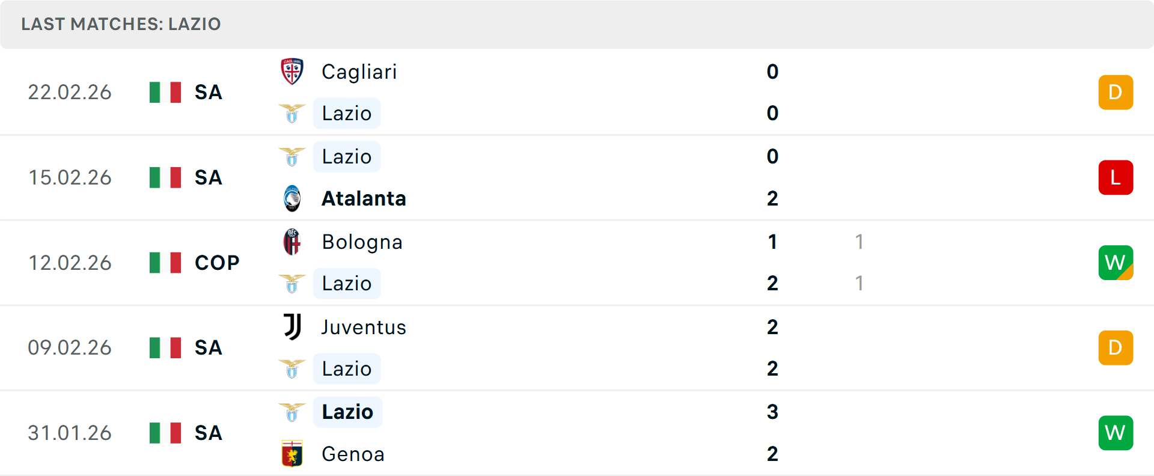The width and height of the screenshot is (1154, 476).
Task: Select the Bologna club crest
Action: pos(292,242)
